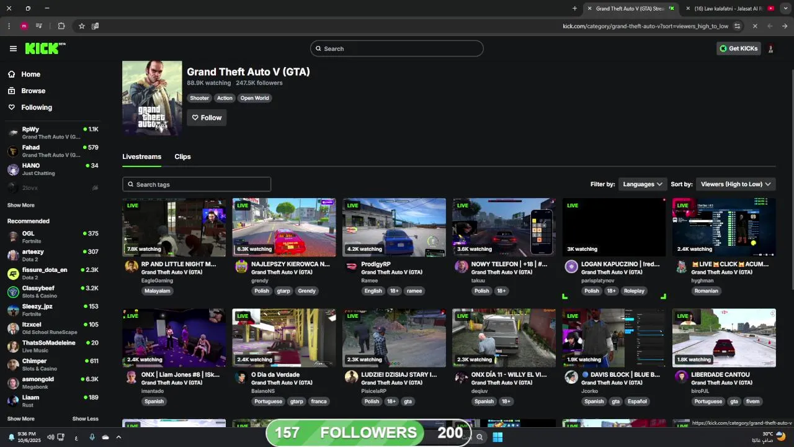The width and height of the screenshot is (794, 447).
Task: Select the Action category tag
Action: click(x=225, y=98)
